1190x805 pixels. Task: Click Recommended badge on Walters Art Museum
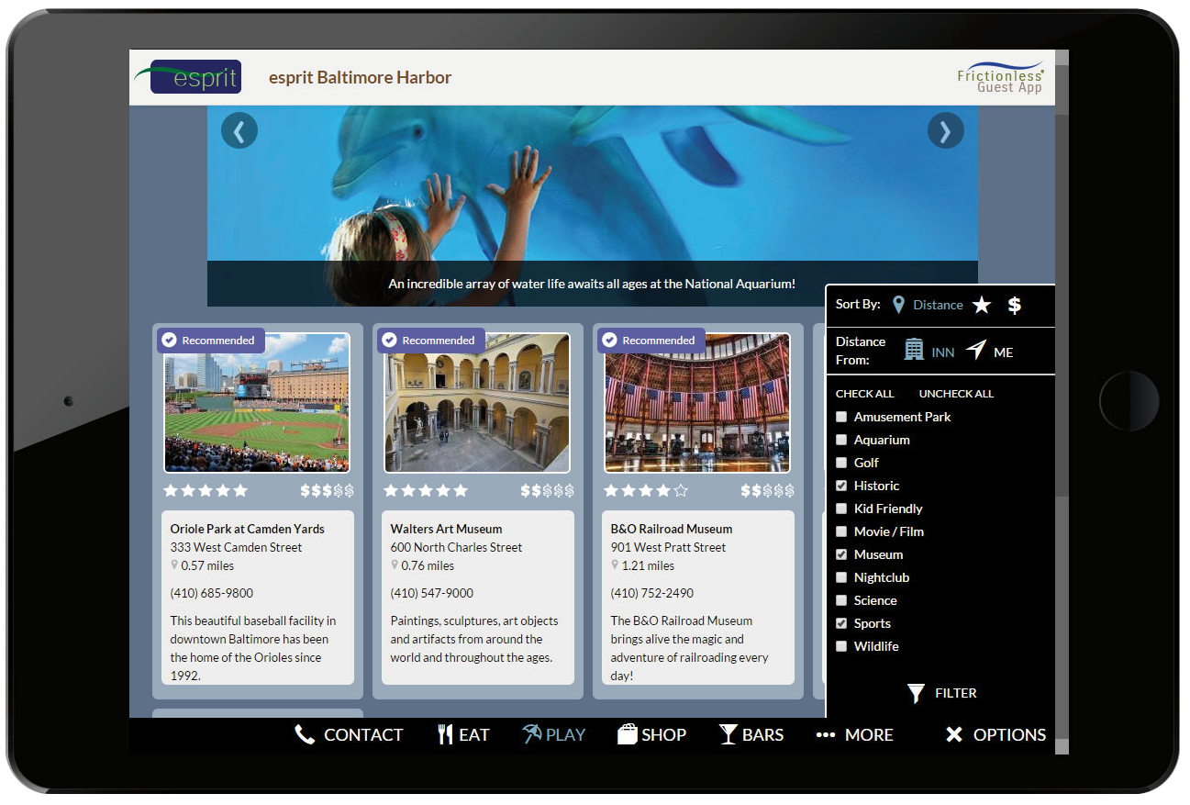[430, 341]
